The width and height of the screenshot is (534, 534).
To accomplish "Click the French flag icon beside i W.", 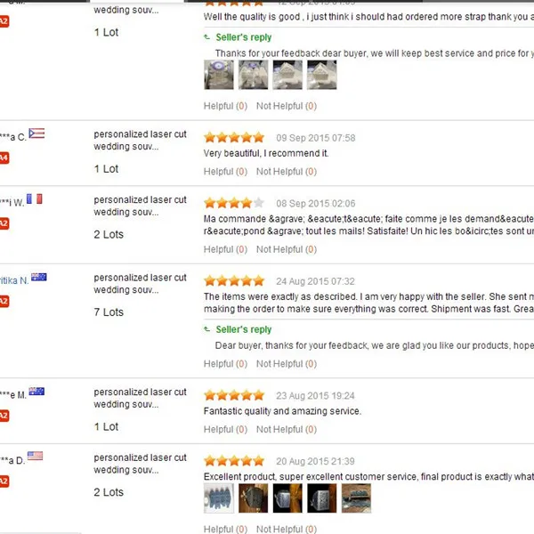I will pos(35,198).
